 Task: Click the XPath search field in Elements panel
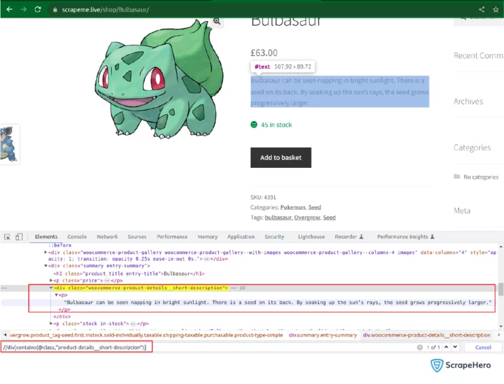[207, 347]
